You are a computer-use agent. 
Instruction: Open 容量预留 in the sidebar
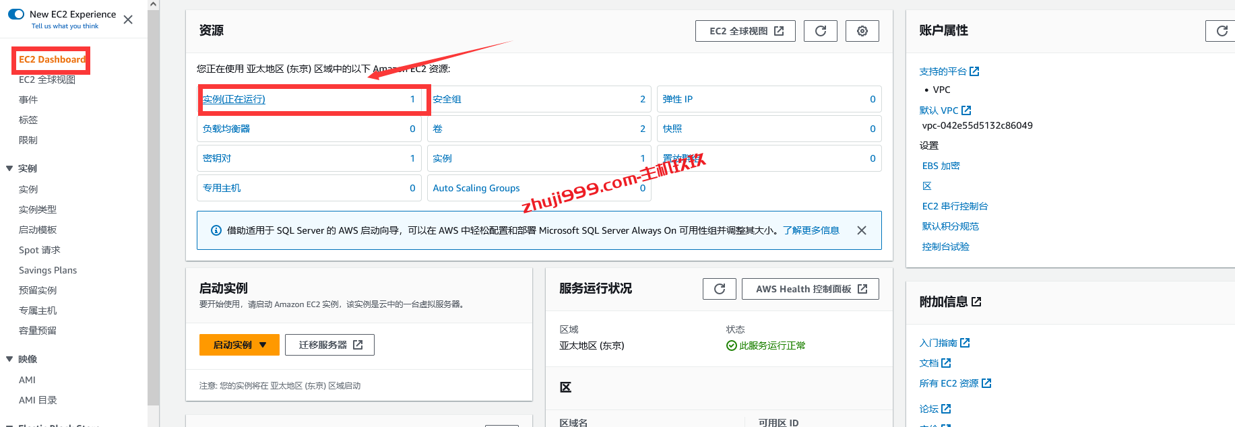coord(38,331)
